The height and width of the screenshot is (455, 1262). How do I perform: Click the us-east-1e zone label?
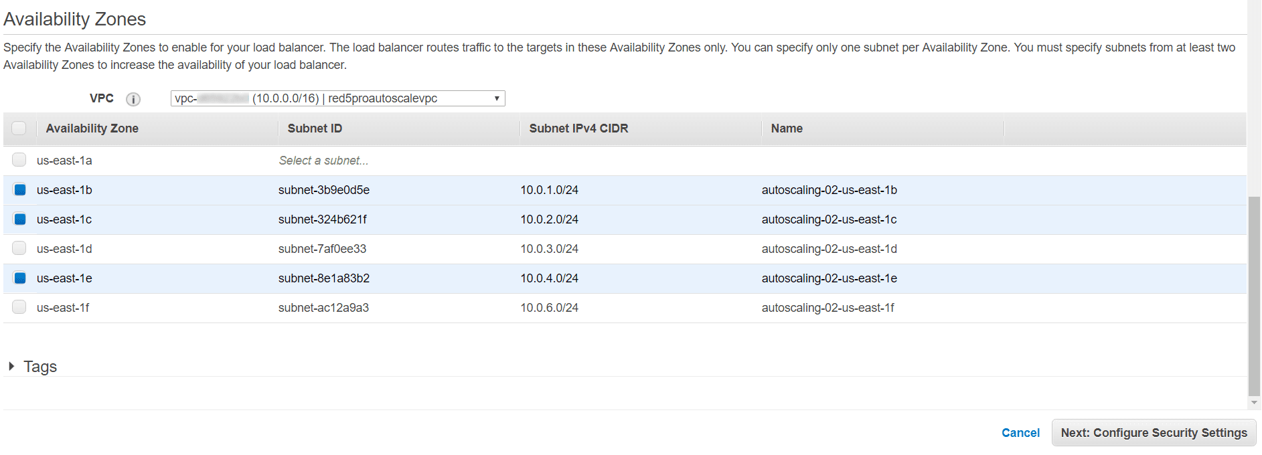click(64, 278)
